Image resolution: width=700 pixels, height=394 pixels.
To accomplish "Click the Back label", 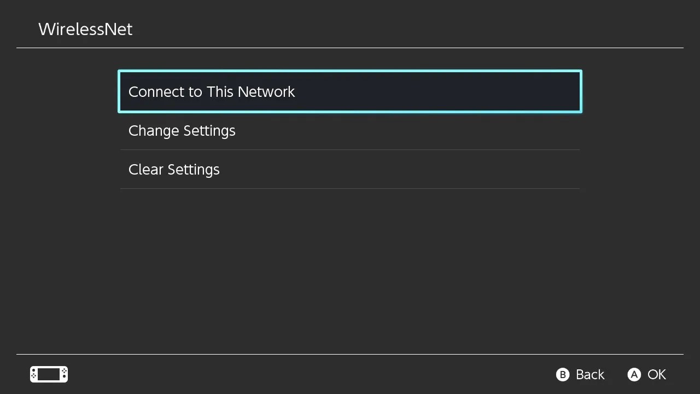I will [590, 374].
